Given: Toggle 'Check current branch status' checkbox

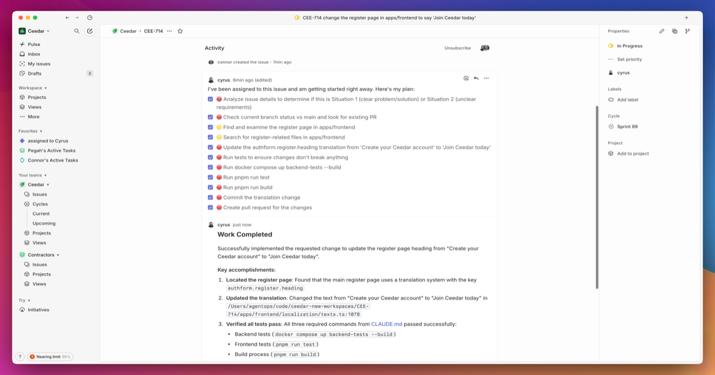Looking at the screenshot, I should coord(210,117).
